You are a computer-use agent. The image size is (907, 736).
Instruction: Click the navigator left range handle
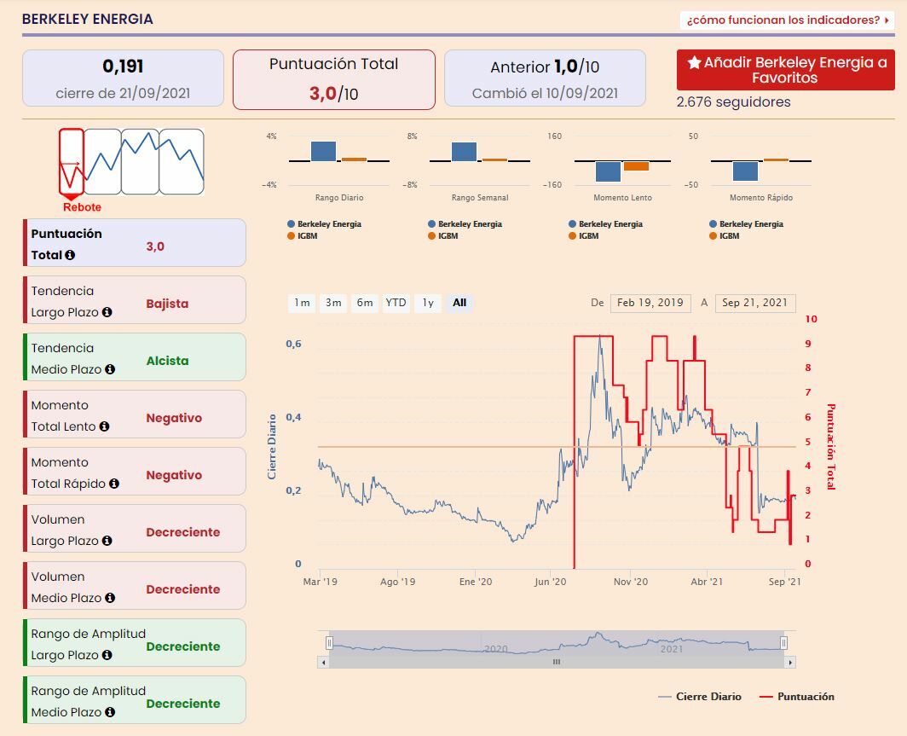point(329,643)
